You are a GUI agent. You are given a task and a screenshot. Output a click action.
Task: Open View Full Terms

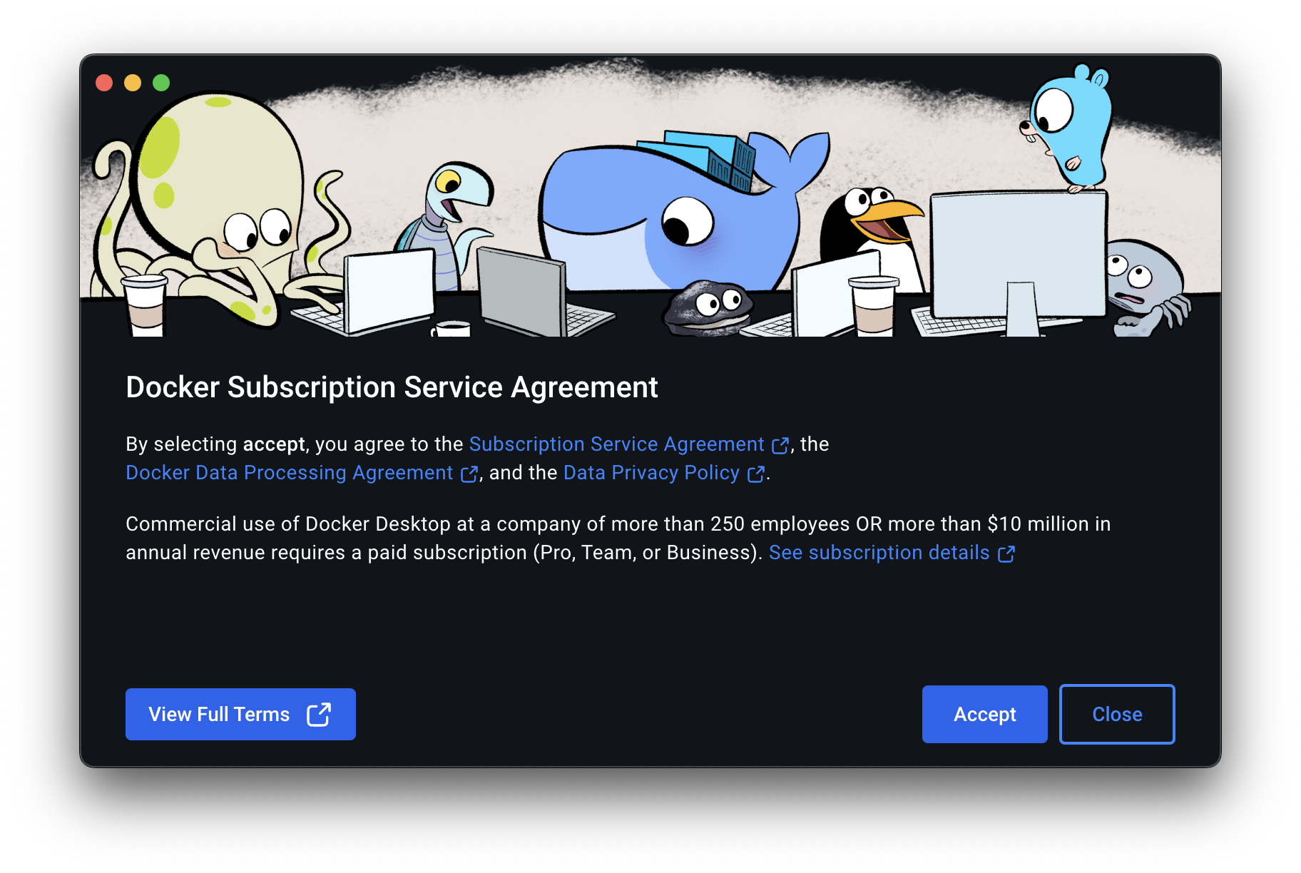(x=240, y=714)
